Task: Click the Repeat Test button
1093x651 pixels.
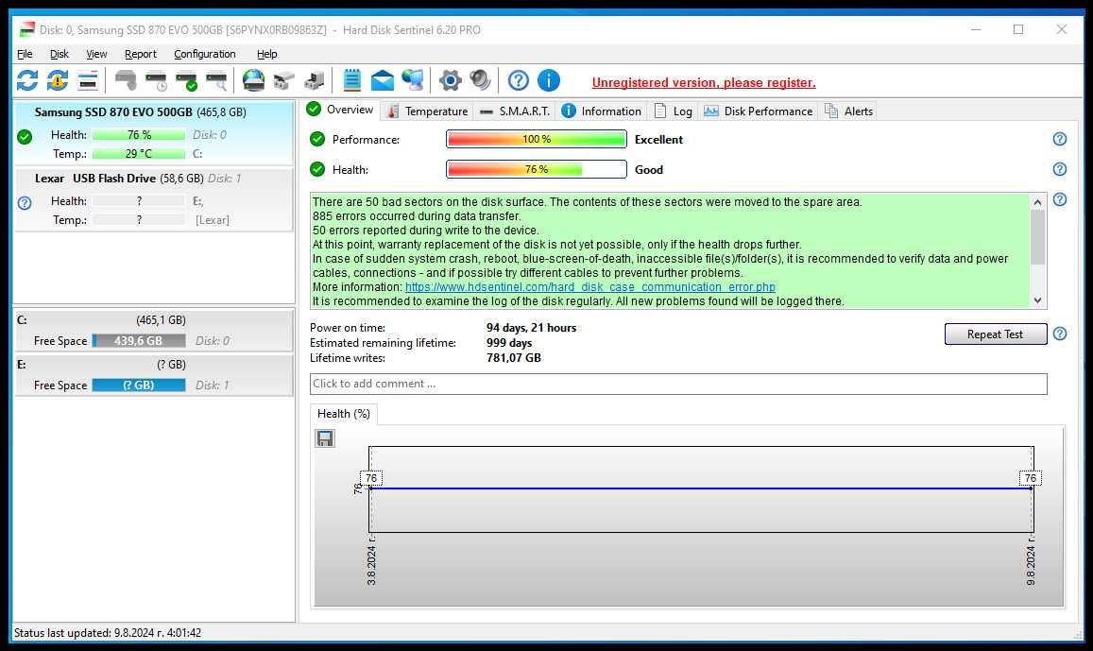Action: point(996,334)
